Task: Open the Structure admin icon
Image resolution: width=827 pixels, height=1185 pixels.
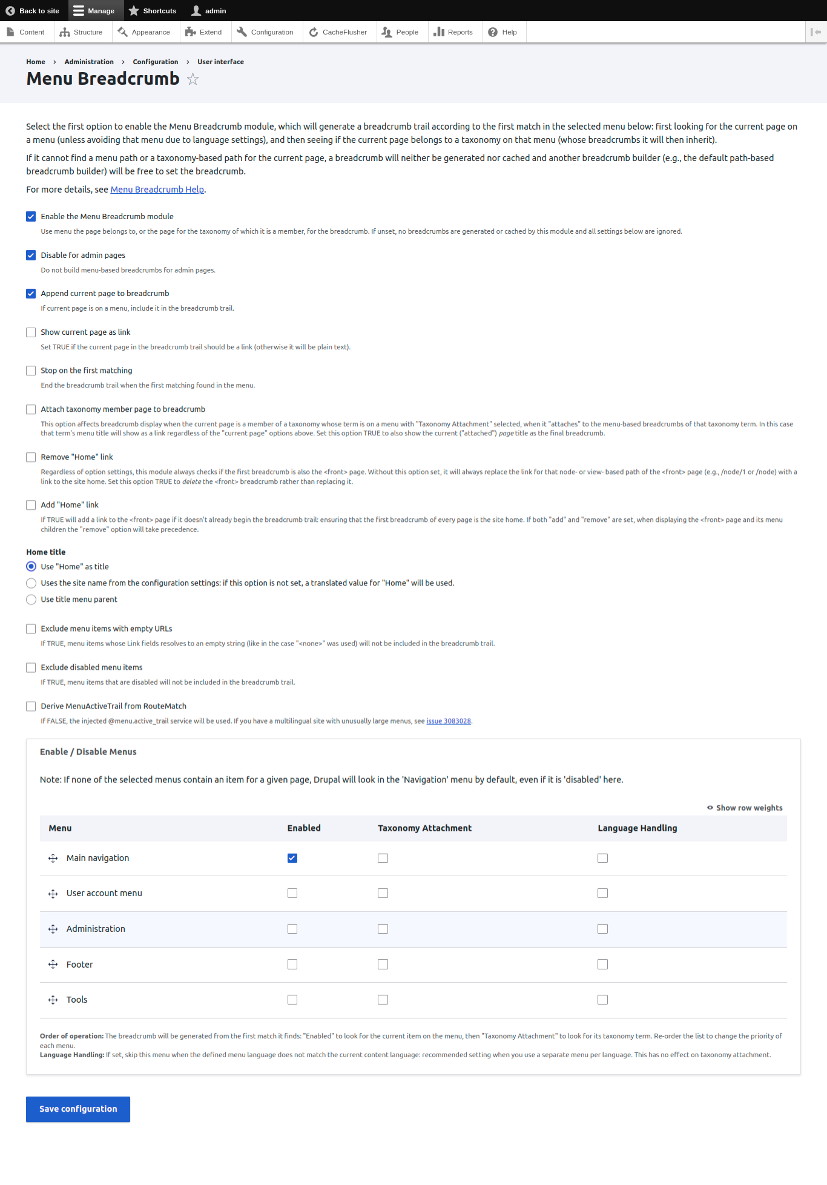Action: coord(65,31)
